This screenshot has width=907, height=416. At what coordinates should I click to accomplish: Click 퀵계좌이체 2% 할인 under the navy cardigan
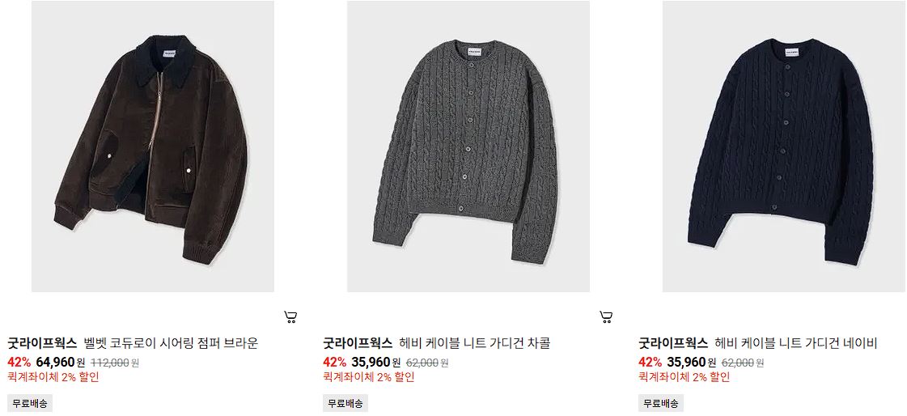pos(684,377)
